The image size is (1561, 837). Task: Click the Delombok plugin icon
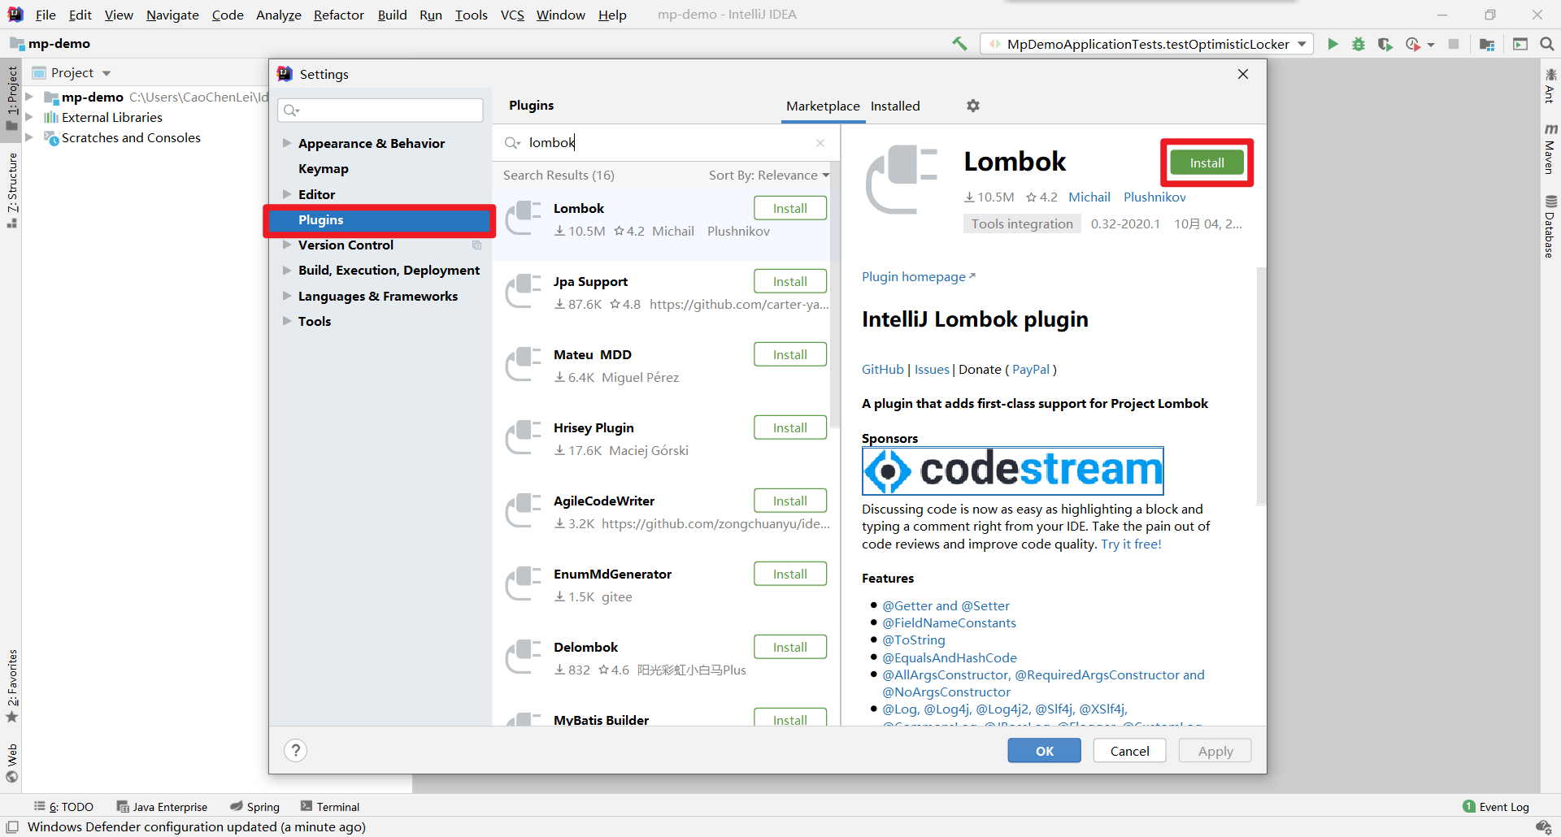pos(524,657)
